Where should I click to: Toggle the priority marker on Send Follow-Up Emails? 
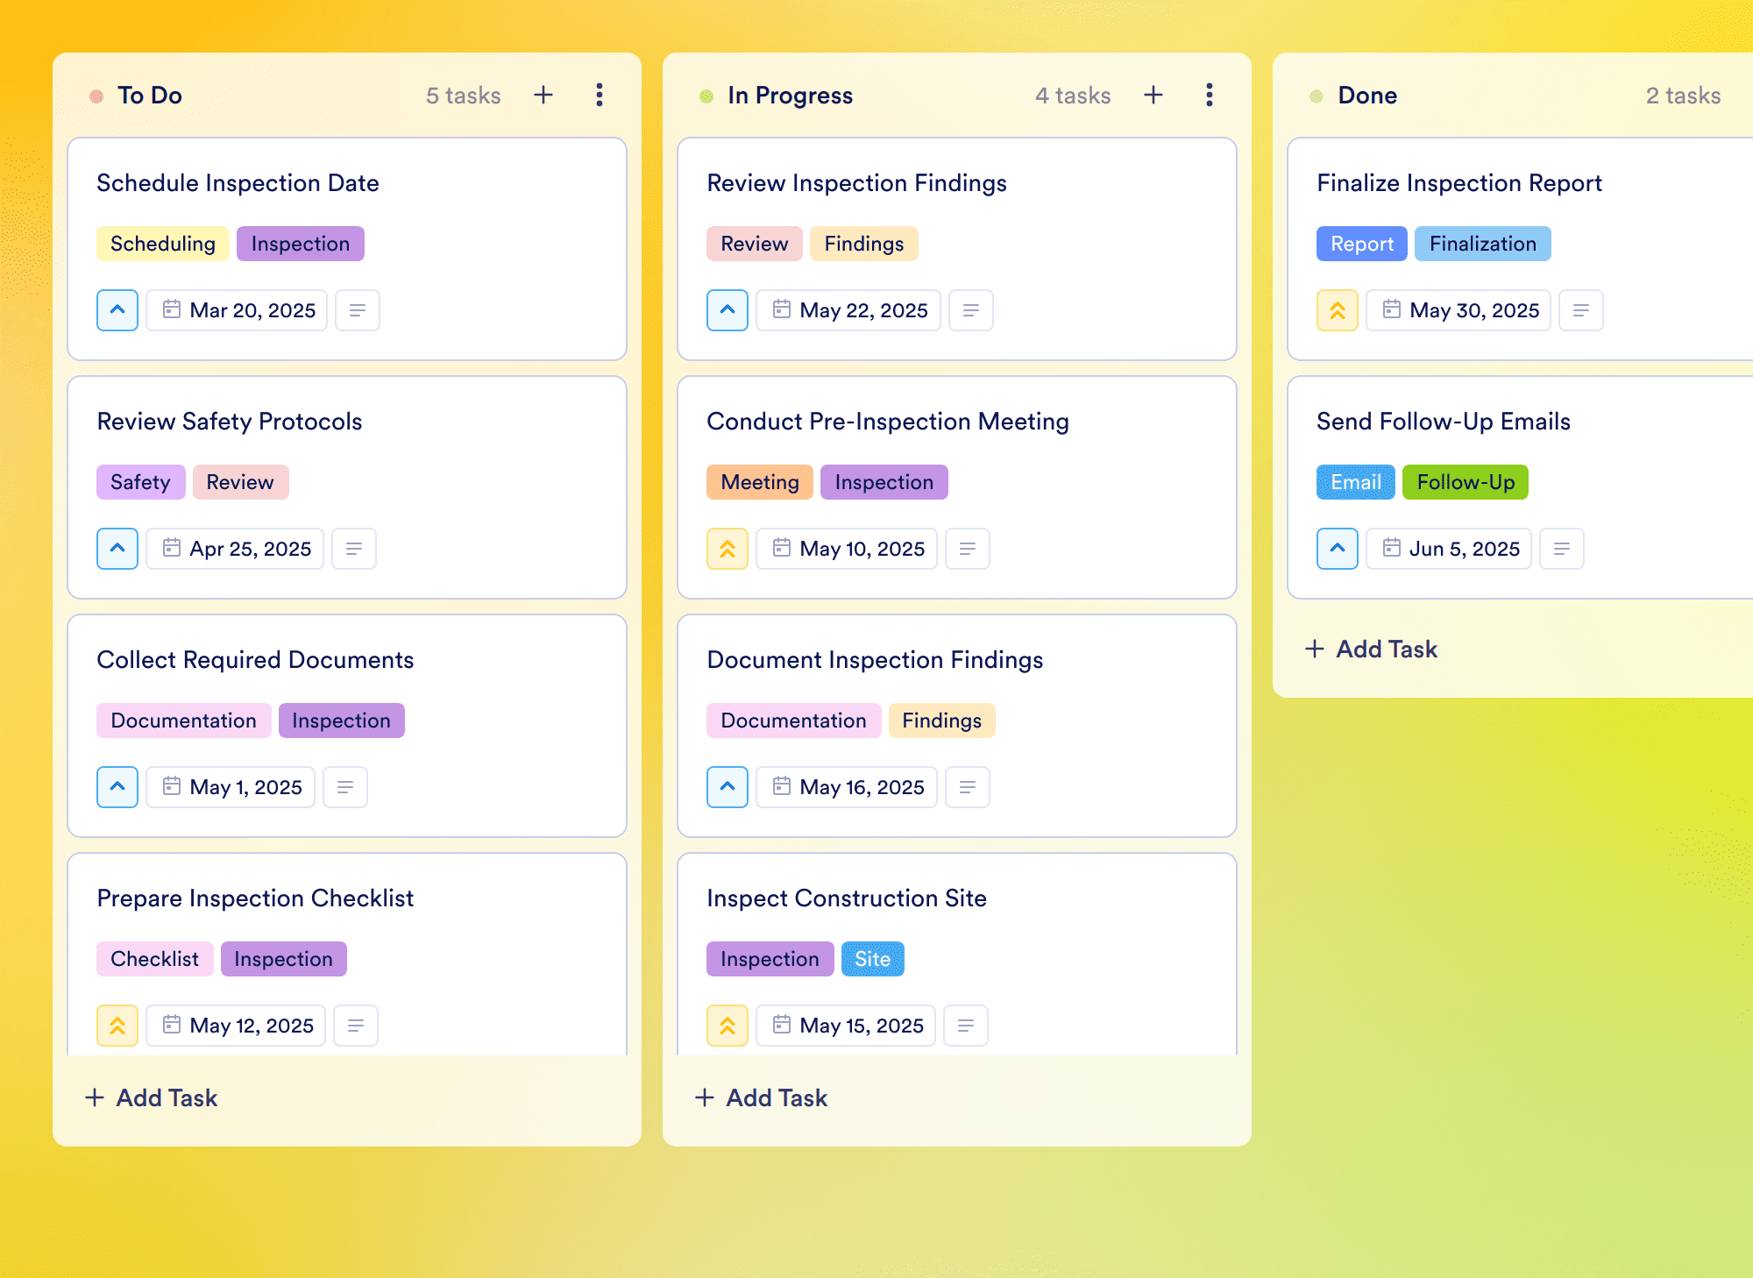(x=1338, y=549)
